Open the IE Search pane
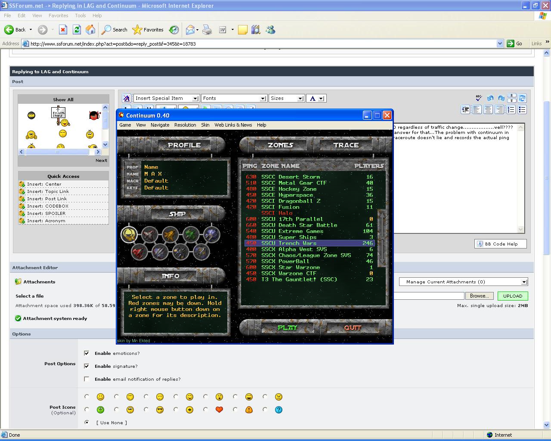551x441 pixels. point(114,30)
